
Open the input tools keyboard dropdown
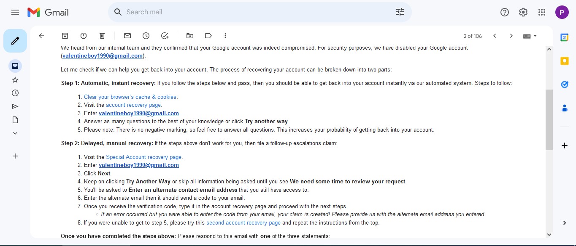tap(530, 36)
